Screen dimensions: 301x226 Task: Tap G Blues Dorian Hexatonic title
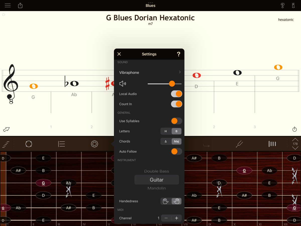point(150,18)
